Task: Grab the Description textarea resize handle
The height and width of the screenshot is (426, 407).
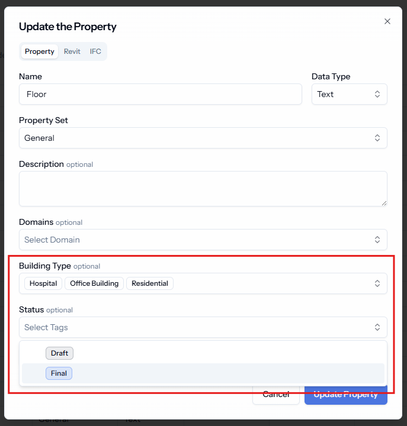Action: (384, 203)
